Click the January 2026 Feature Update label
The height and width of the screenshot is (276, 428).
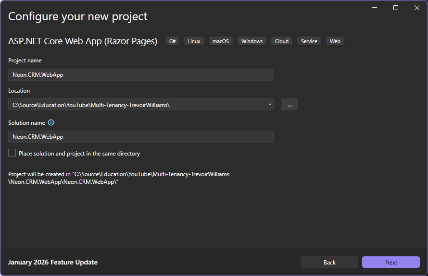pyautogui.click(x=53, y=262)
